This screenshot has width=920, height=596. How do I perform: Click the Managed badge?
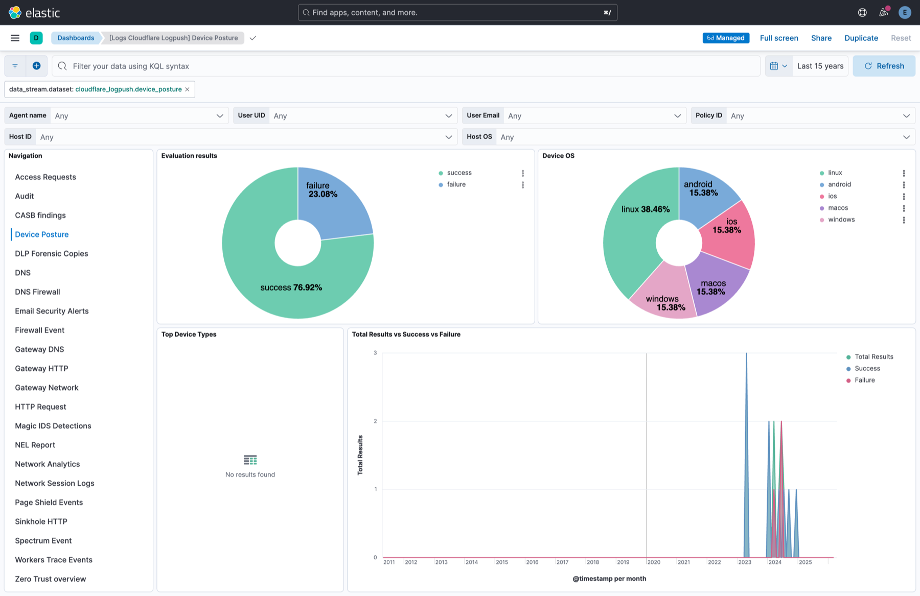tap(726, 38)
